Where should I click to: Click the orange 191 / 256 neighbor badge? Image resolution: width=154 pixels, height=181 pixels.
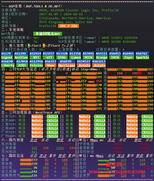coord(68,26)
